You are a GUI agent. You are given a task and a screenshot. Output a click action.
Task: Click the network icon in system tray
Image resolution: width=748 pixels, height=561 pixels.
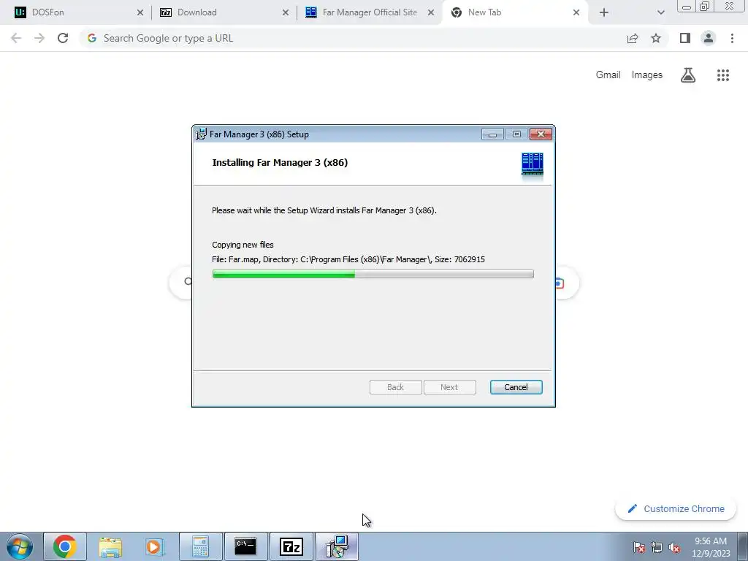(657, 547)
